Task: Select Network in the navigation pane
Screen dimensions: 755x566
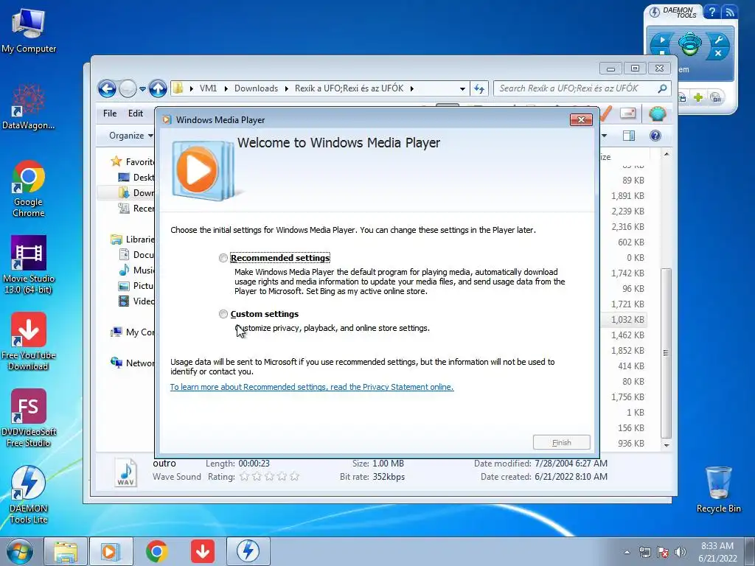Action: click(x=133, y=363)
